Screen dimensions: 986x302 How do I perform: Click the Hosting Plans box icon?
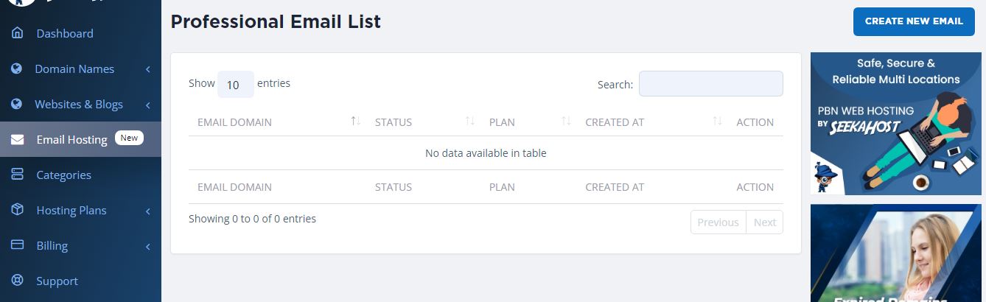[x=18, y=210]
